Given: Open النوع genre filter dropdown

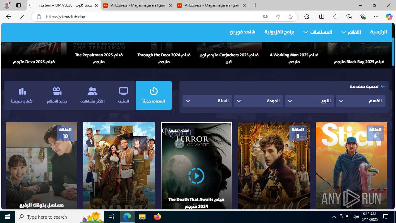Looking at the screenshot, I should (309, 101).
